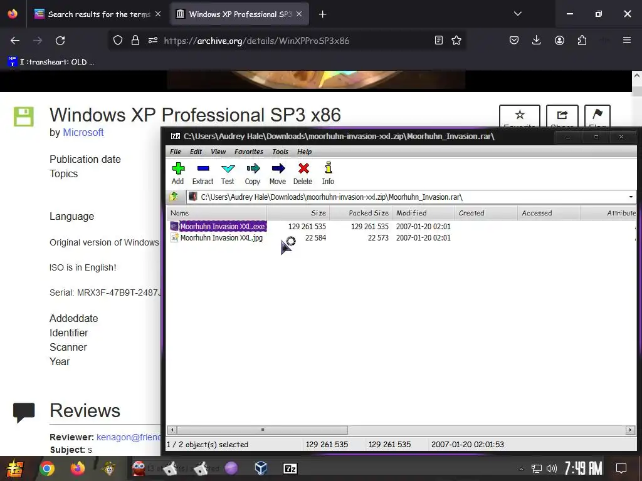This screenshot has height=481, width=642.
Task: Sort files by the Name column
Action: (216, 213)
